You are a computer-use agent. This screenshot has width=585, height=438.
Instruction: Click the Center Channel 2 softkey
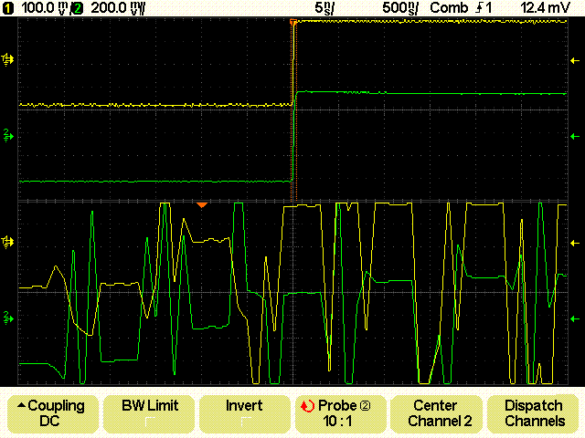(436, 413)
